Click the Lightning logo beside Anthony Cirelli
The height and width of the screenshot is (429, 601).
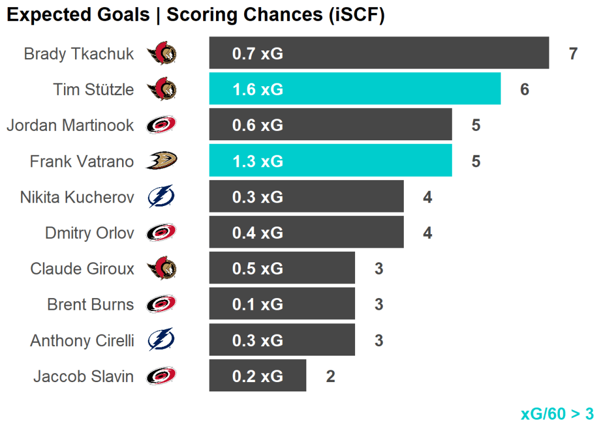point(161,340)
